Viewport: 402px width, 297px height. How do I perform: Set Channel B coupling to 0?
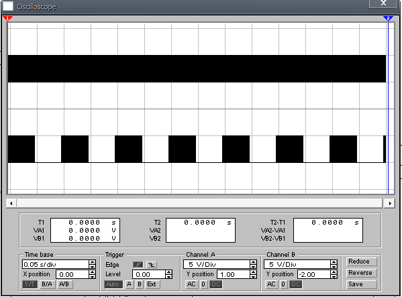[283, 284]
